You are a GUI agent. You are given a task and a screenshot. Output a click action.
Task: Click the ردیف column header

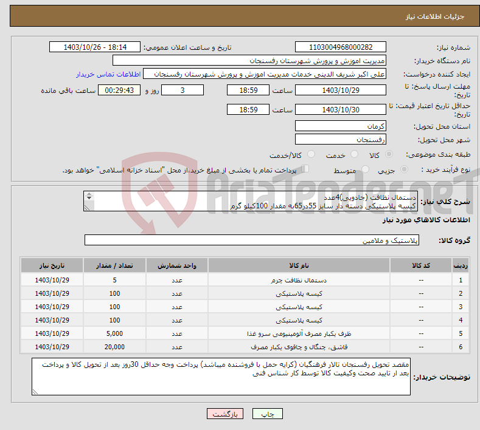tap(461, 265)
